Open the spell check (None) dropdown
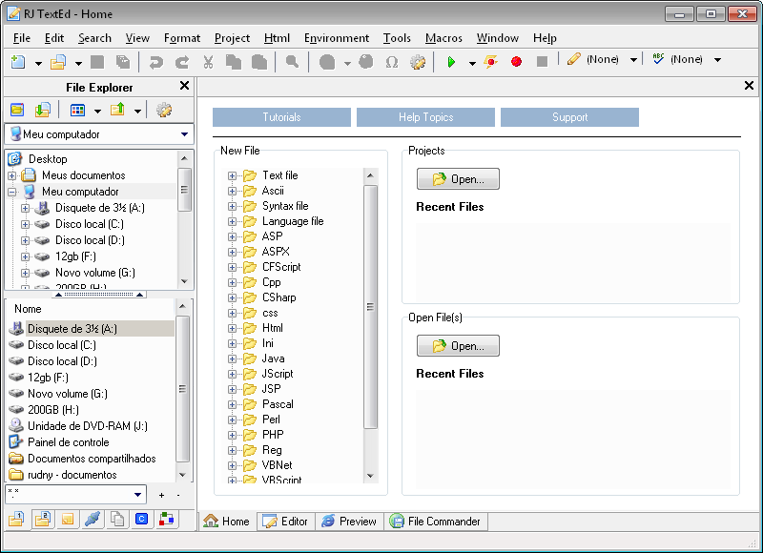Viewport: 763px width, 553px height. [718, 60]
